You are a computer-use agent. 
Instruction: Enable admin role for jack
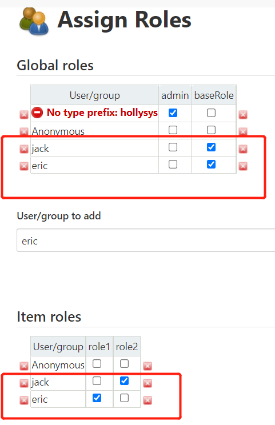pos(173,147)
